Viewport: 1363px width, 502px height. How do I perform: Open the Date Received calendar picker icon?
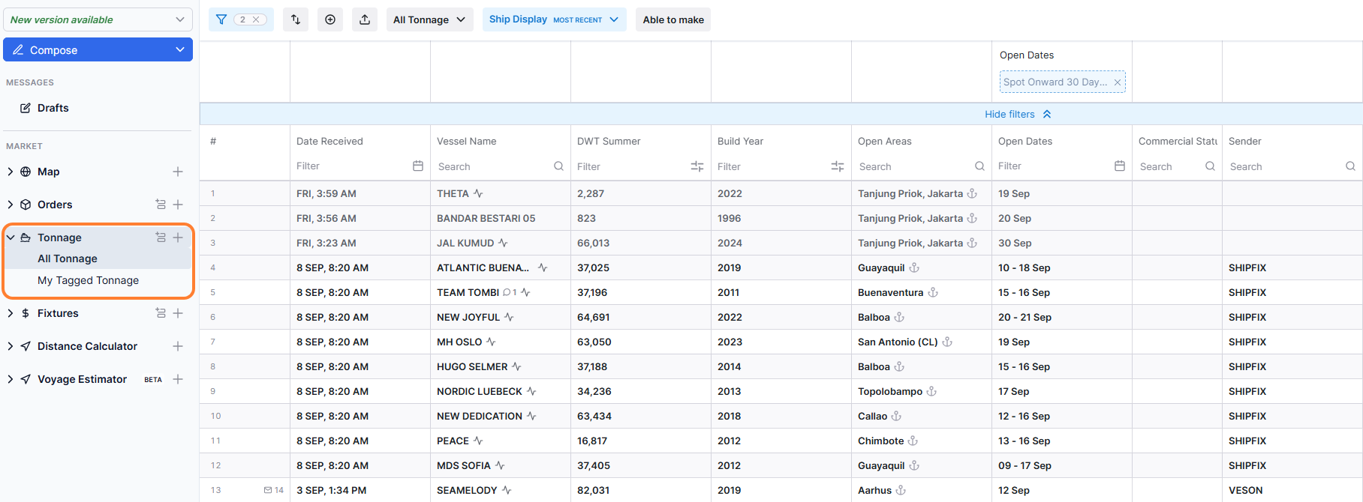[x=418, y=166]
